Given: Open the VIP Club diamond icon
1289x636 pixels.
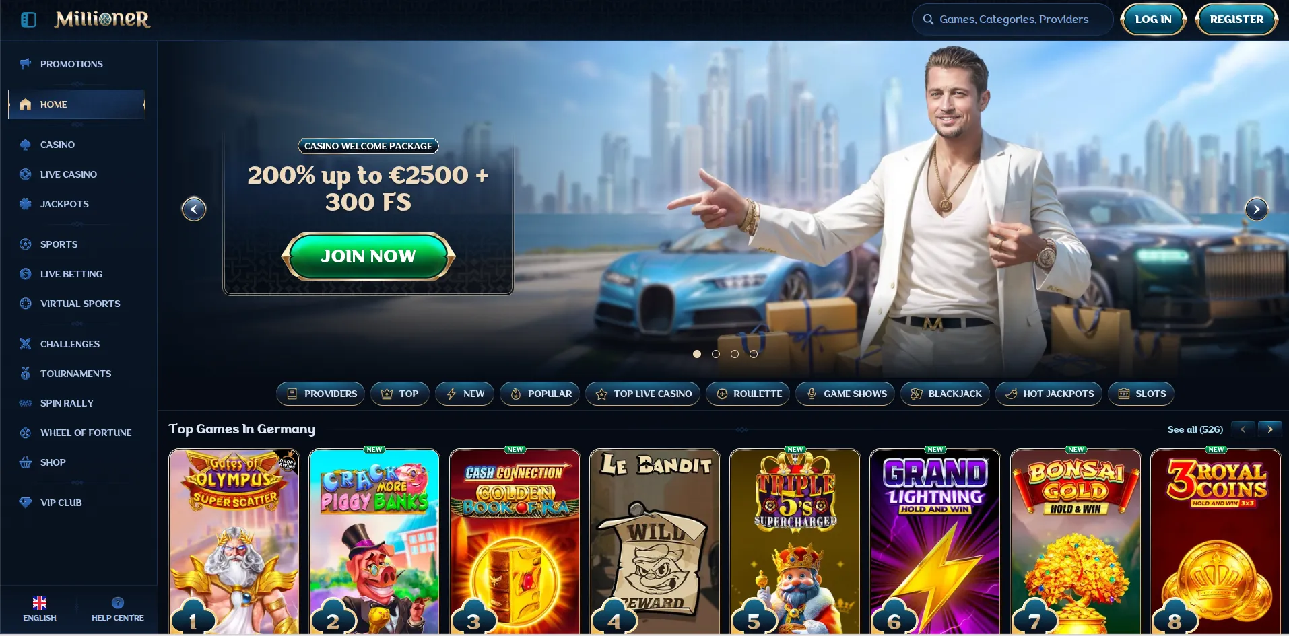Looking at the screenshot, I should click(26, 503).
